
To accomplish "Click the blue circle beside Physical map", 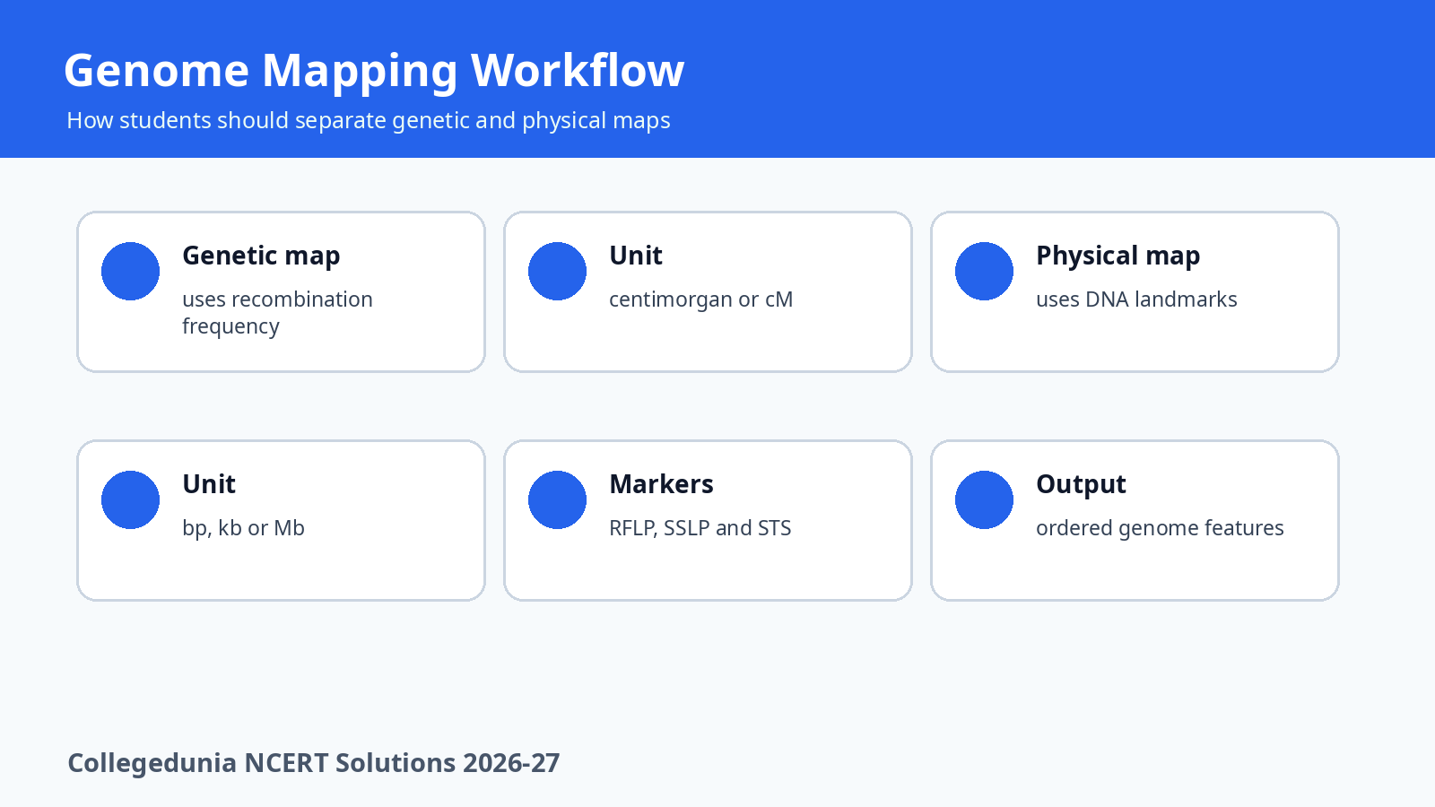I will click(x=984, y=271).
